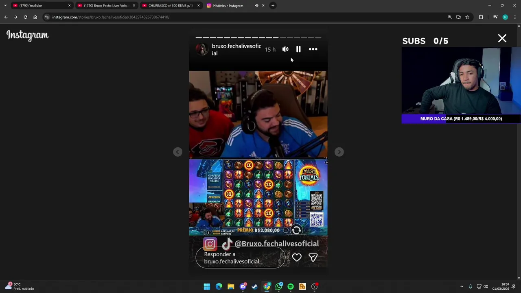
Task: Close the Bruxo Fecha Lives Volta tab
Action: [x=134, y=5]
